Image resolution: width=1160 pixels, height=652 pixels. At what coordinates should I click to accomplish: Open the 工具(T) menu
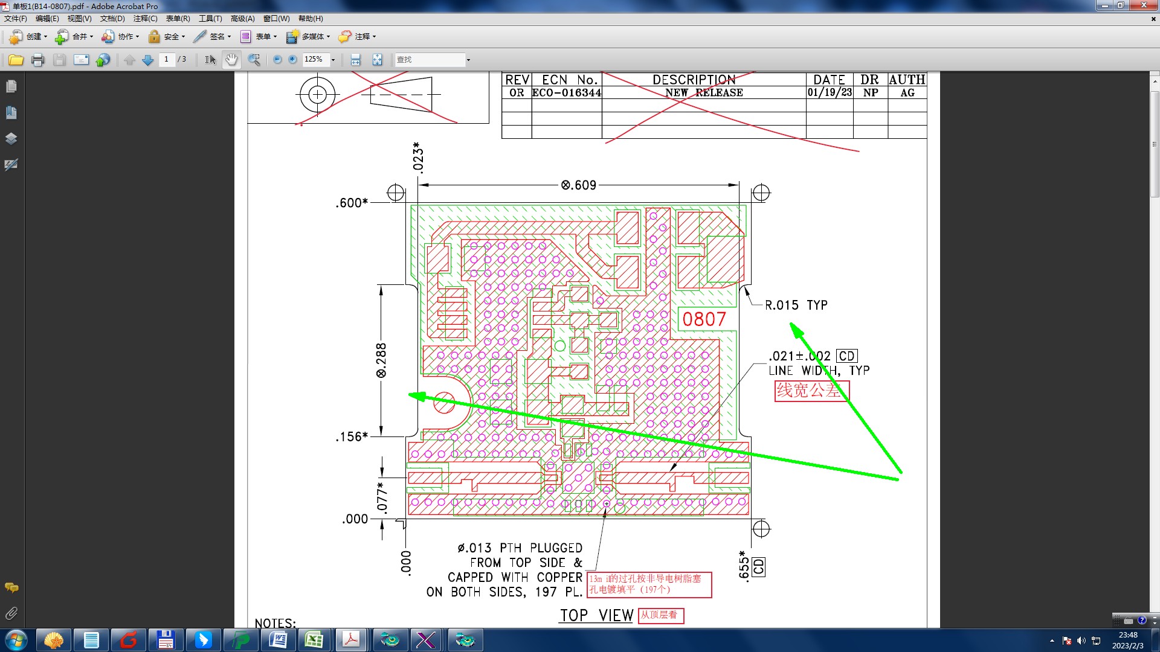pyautogui.click(x=210, y=19)
